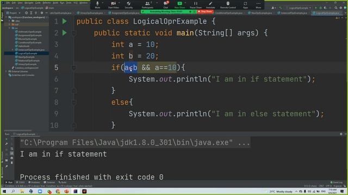This screenshot has width=348, height=195.
Task: Open Participants panel in Zoom
Action: click(147, 5)
